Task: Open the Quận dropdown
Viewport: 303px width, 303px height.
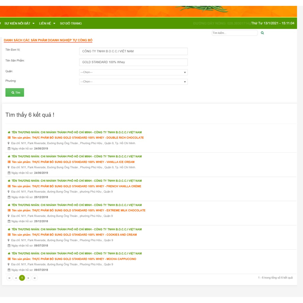Action: 133,72
